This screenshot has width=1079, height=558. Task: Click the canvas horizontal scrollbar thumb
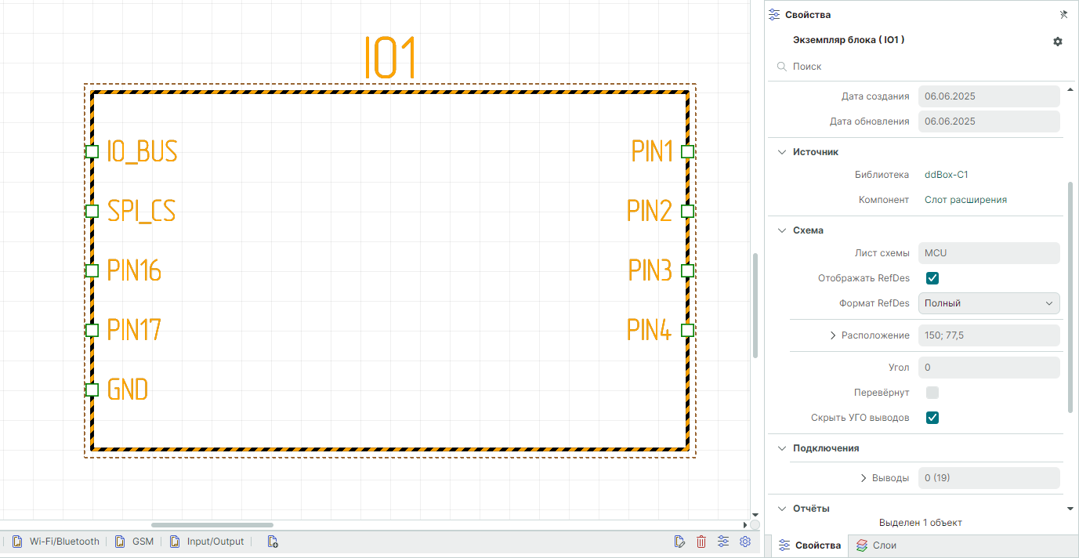[212, 525]
